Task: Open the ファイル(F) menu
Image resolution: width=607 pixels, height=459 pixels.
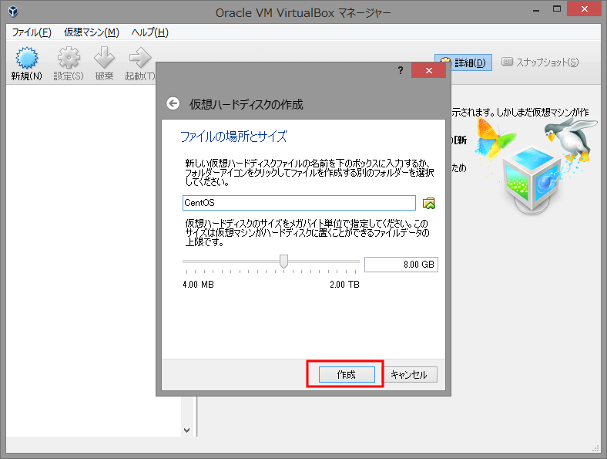Action: [x=32, y=32]
